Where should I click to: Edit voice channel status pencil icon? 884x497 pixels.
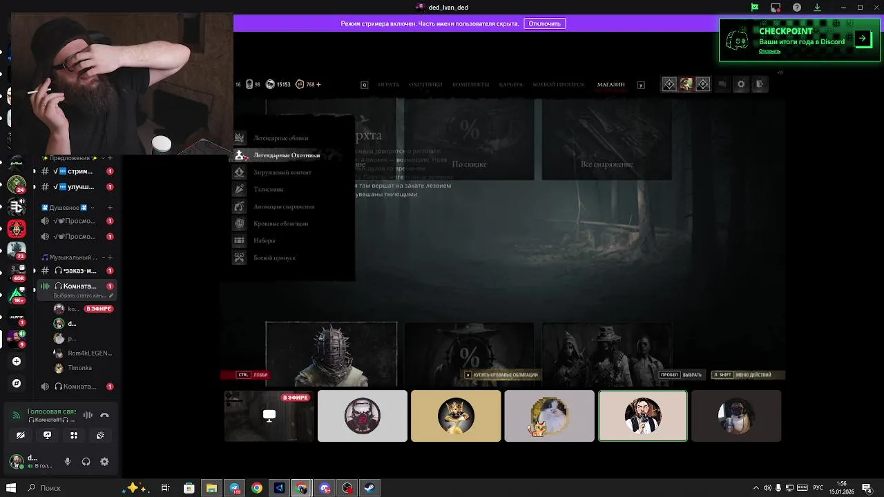[x=111, y=296]
